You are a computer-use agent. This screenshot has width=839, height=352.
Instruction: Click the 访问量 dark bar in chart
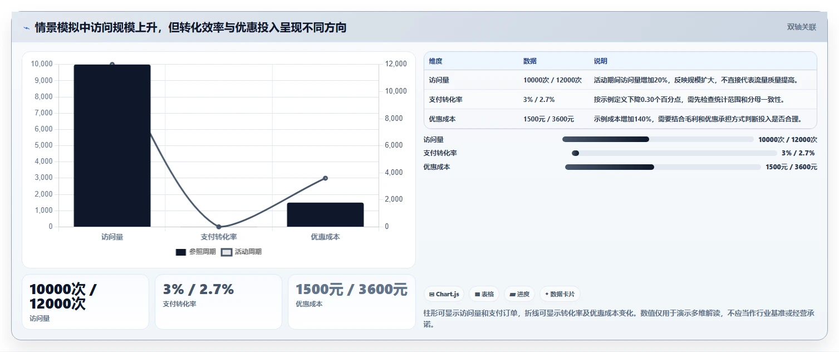(x=112, y=145)
